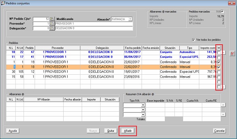Open third Tipo IVA dropdown
The image size is (237, 139).
[143, 115]
